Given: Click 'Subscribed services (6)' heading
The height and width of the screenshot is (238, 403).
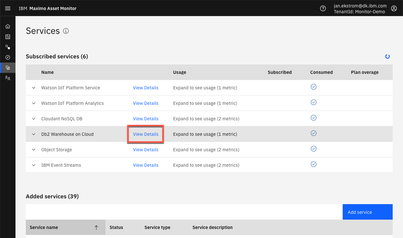Looking at the screenshot, I should [x=57, y=56].
